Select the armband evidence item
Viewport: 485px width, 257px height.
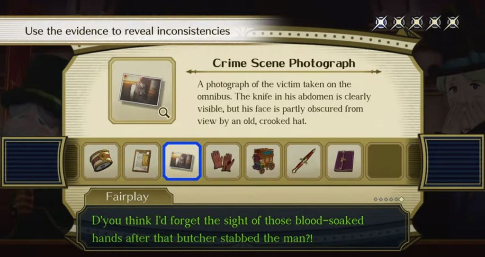101,161
